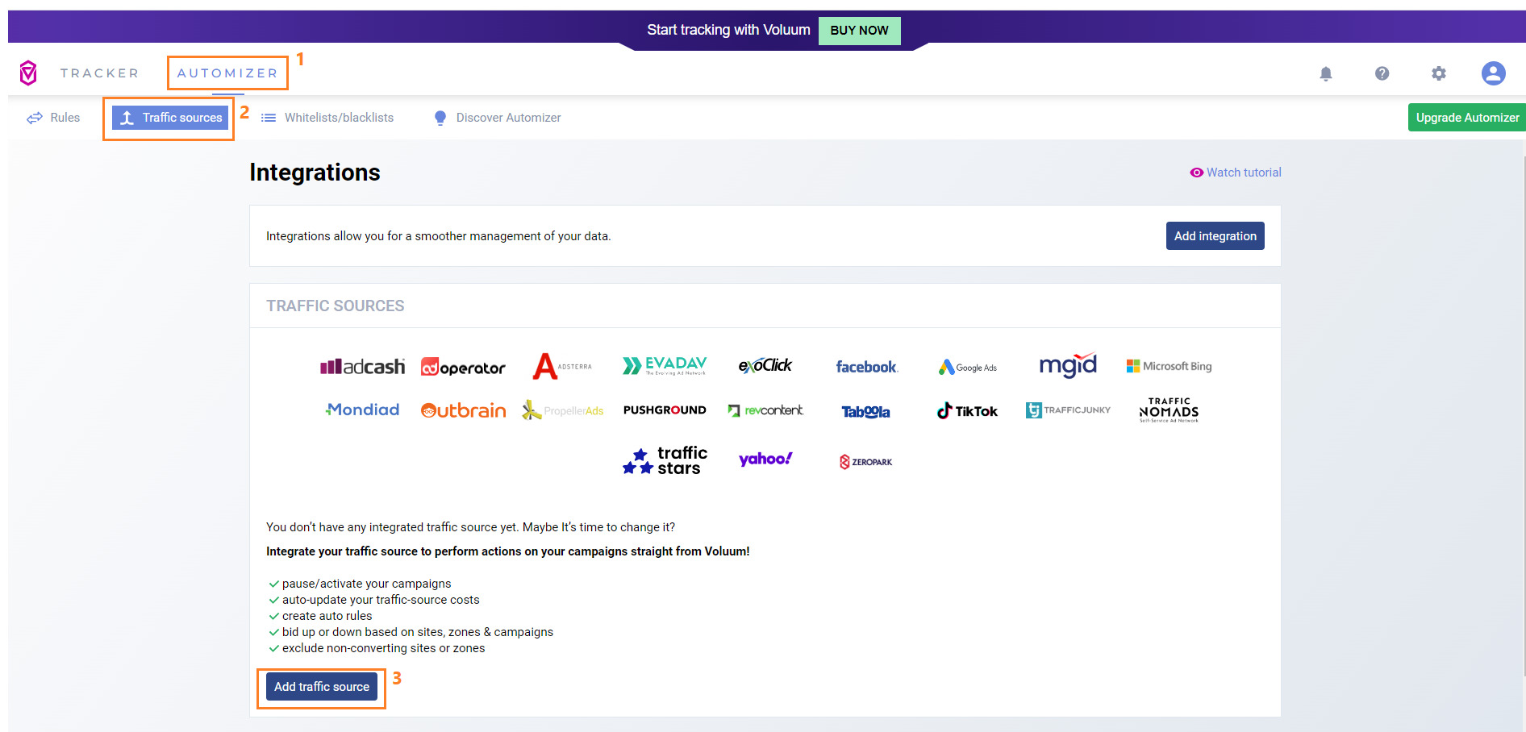The height and width of the screenshot is (732, 1526).
Task: Pick the Zeropark traffic source logo
Action: [x=865, y=462]
